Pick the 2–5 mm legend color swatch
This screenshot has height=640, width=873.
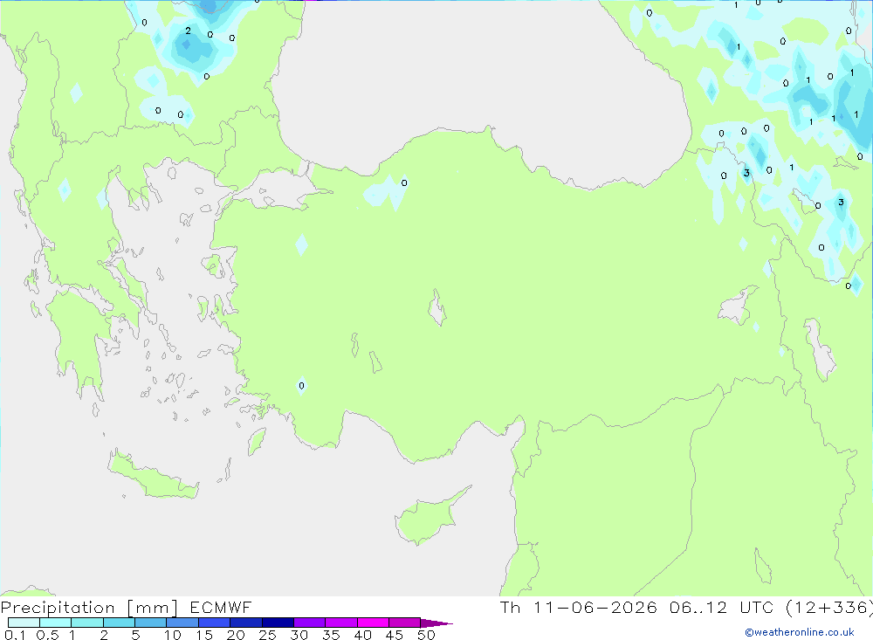[119, 623]
